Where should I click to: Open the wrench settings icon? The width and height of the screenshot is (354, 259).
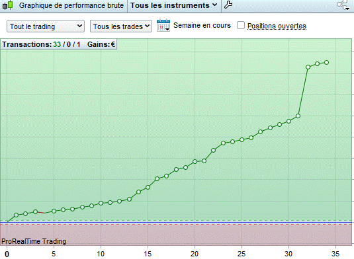tap(228, 5)
